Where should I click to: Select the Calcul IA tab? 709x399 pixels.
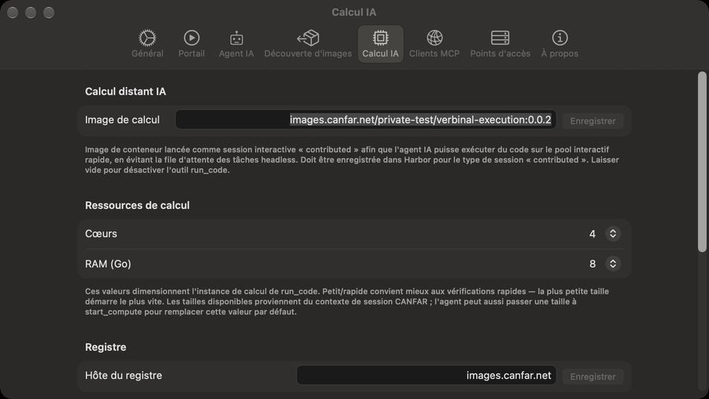pos(381,44)
